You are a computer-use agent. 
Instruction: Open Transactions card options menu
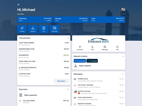68,38
